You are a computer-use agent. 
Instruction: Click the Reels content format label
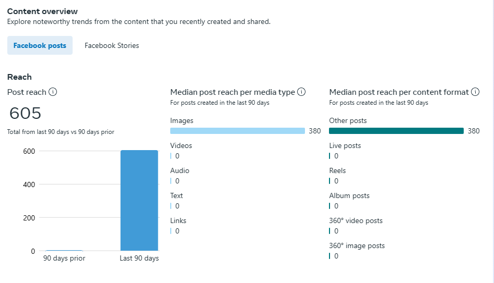[x=337, y=171]
